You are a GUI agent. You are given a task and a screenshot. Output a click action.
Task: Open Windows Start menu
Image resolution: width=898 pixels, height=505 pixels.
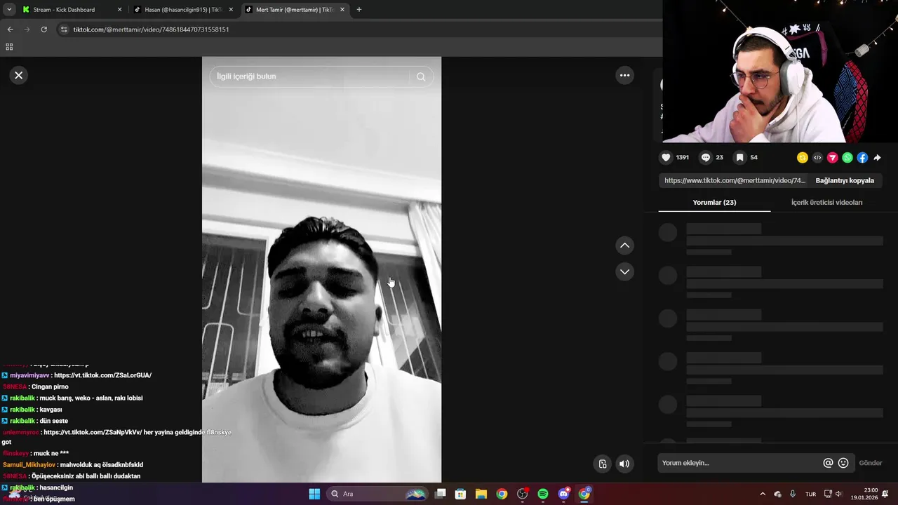coord(314,494)
